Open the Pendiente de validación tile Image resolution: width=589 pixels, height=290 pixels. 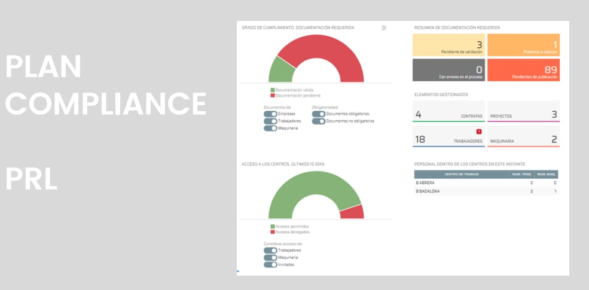tap(448, 45)
